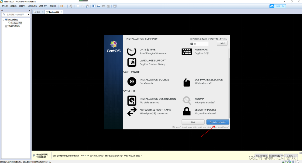The image size is (302, 163).
Task: Open the 选项卡(T) menu
Action: [43, 6]
